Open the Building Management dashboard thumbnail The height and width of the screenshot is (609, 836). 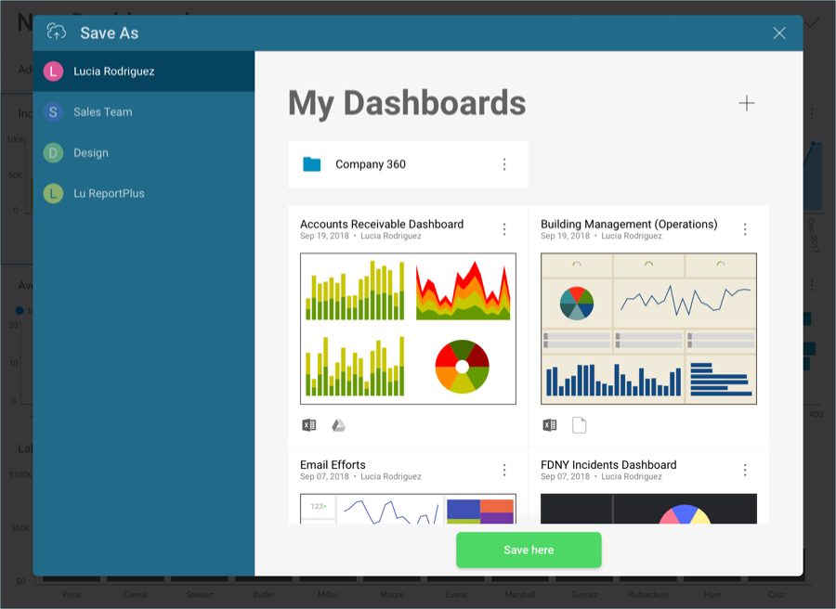(648, 329)
